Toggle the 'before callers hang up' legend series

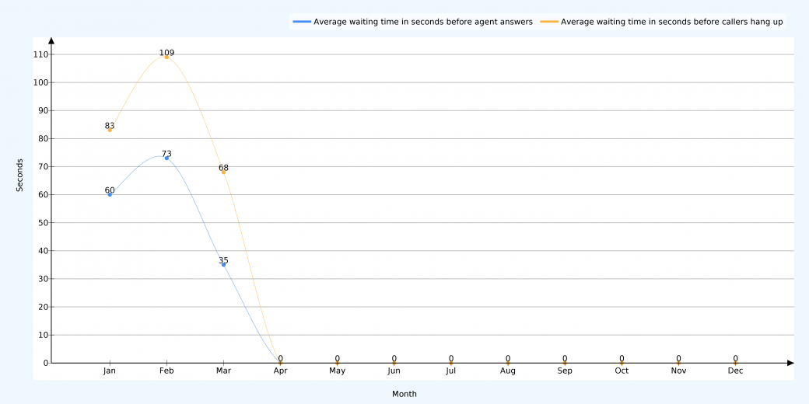(671, 22)
